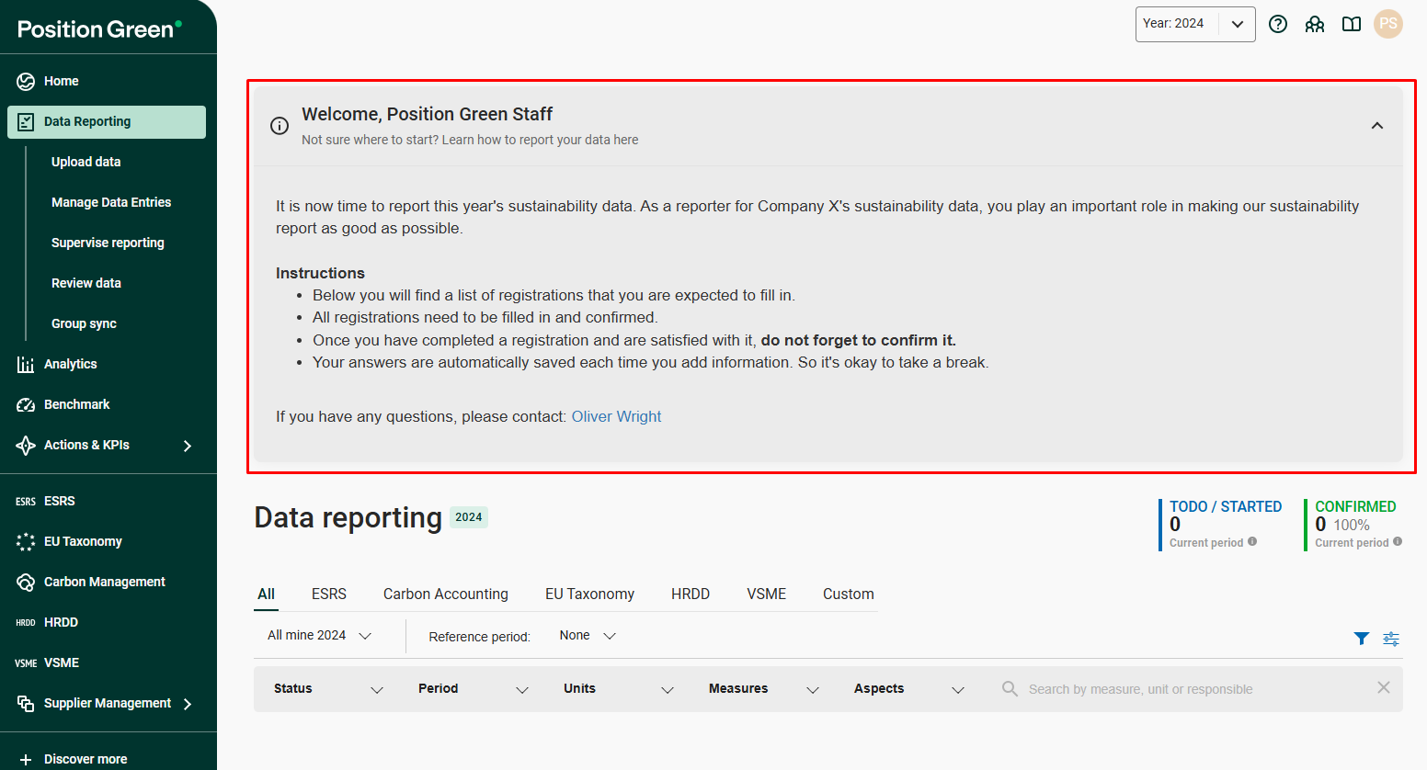1427x770 pixels.
Task: Click info icon next to CONFIRMED Current period
Action: 1398,541
